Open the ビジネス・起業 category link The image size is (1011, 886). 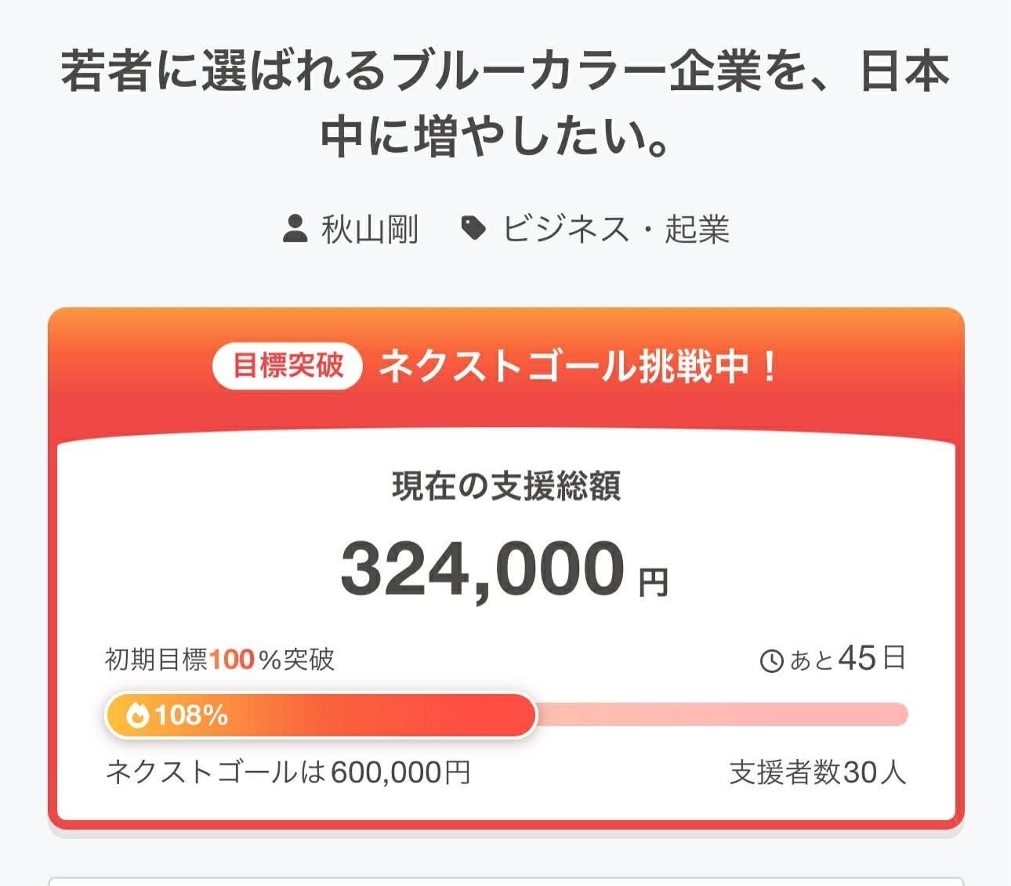[x=615, y=229]
